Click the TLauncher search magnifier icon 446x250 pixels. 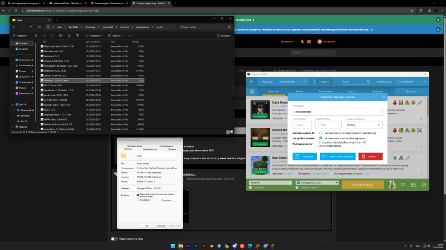368,82
